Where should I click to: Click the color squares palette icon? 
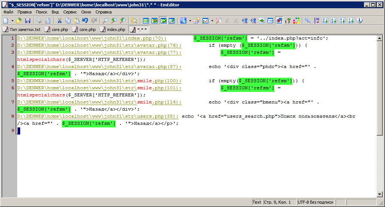click(x=296, y=21)
